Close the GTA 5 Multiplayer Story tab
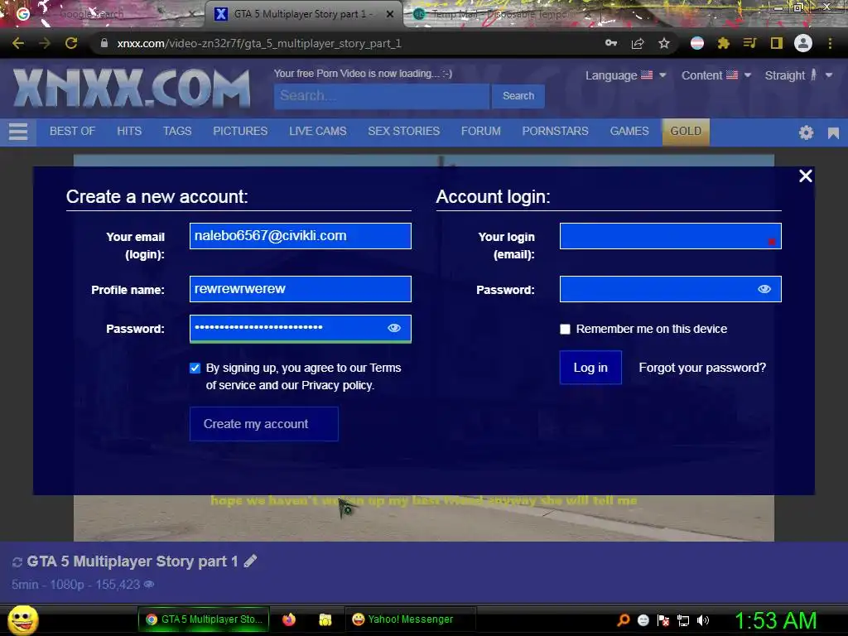 [x=390, y=14]
